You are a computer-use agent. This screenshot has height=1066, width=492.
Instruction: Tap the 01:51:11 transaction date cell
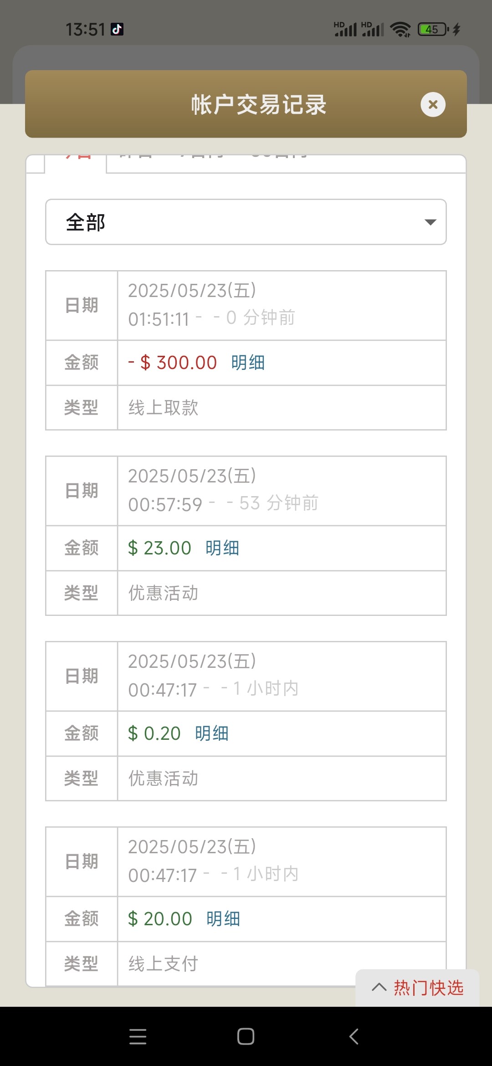282,305
